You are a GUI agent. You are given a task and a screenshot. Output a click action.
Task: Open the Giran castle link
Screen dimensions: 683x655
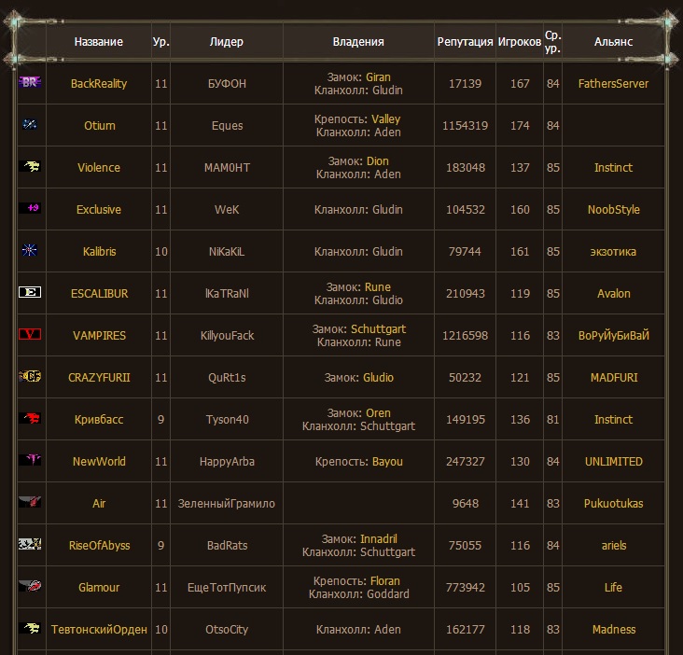pyautogui.click(x=378, y=77)
